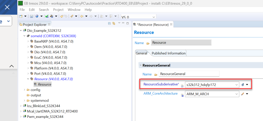The width and height of the screenshot is (263, 121).
Task: Collapse the ResourceGeneral section
Action: [x=140, y=65]
